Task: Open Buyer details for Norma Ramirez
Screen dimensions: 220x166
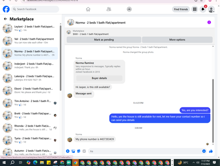Action: [99, 78]
